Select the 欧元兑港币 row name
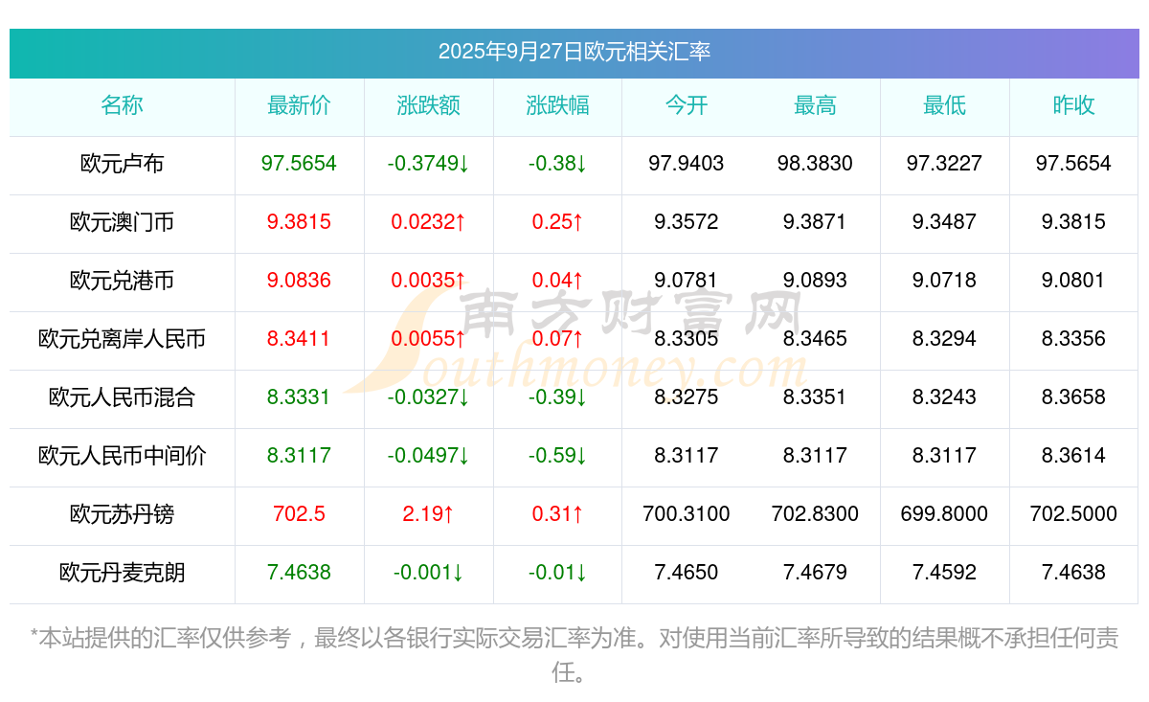This screenshot has width=1149, height=702. click(x=122, y=281)
